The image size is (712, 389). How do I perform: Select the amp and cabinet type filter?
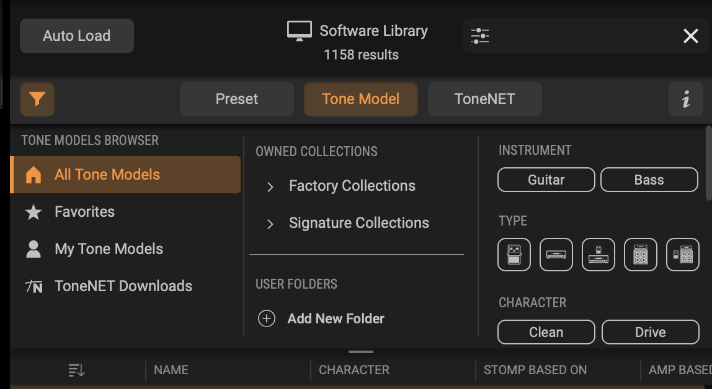click(x=640, y=255)
